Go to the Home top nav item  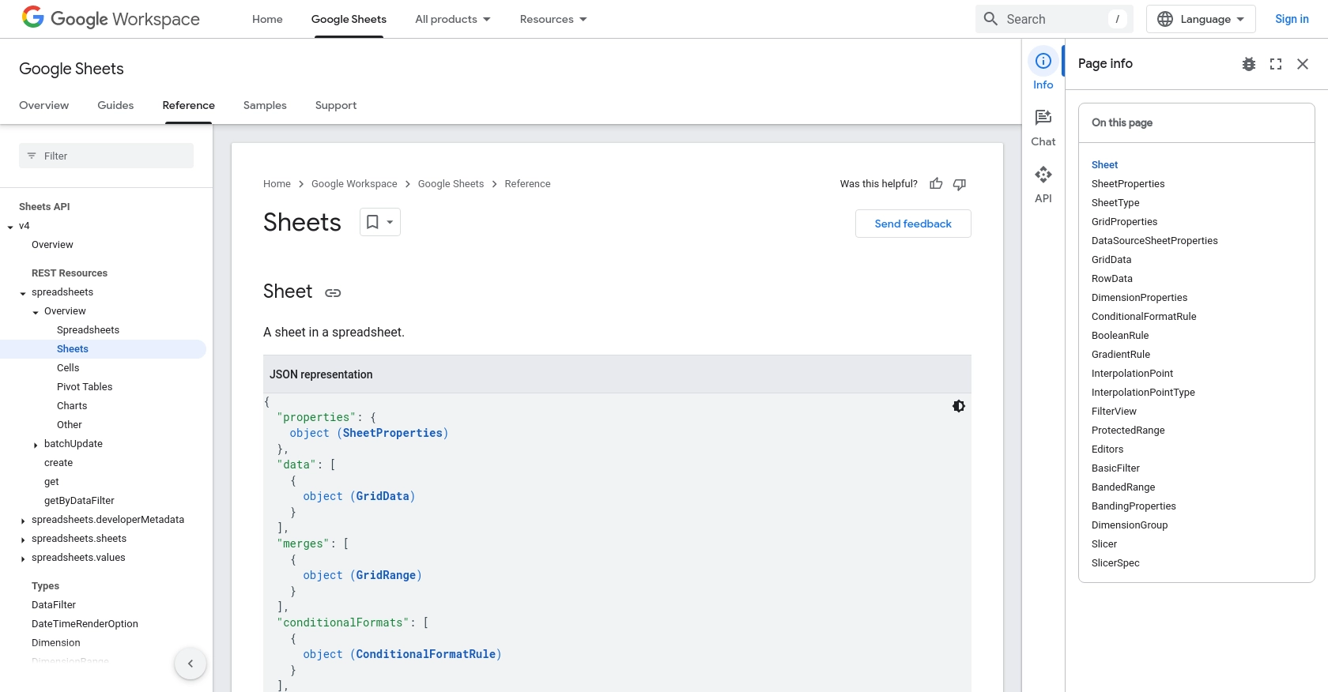click(x=267, y=19)
